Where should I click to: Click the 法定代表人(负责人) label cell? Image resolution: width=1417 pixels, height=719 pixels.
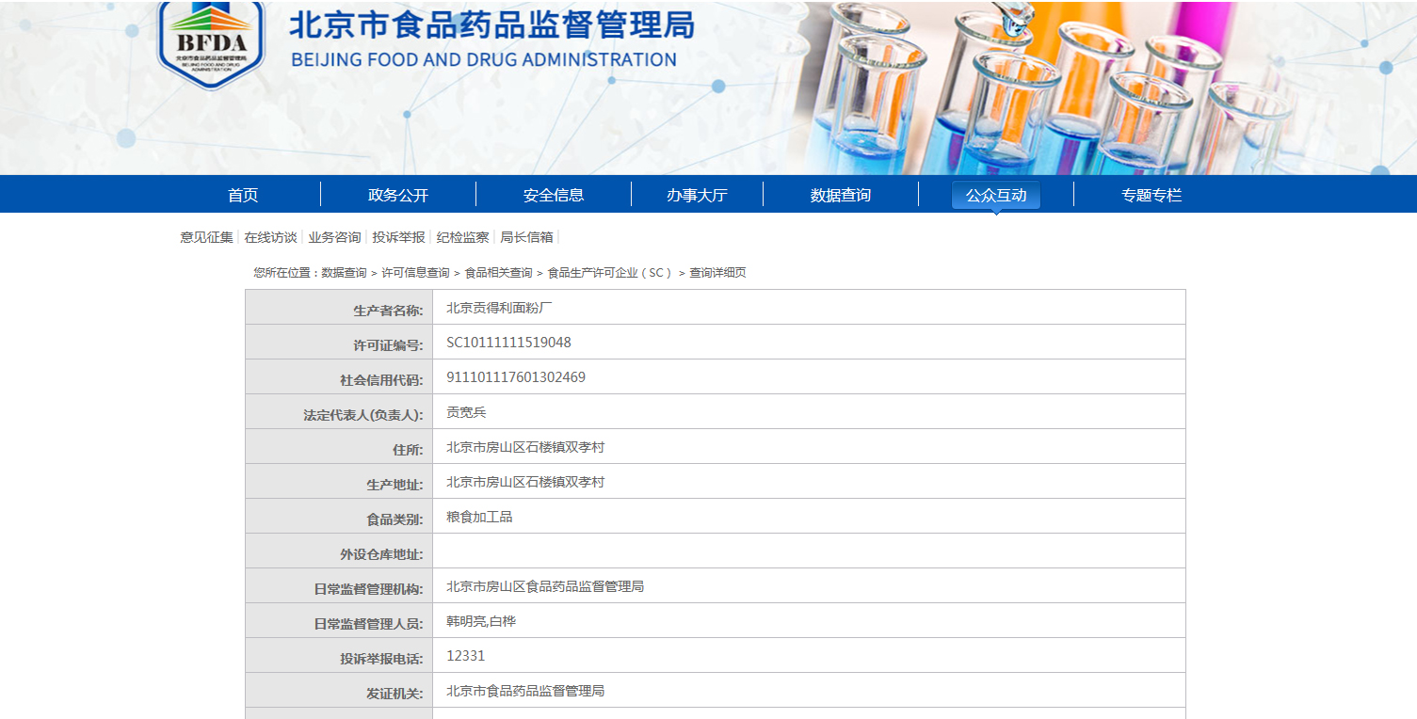339,412
